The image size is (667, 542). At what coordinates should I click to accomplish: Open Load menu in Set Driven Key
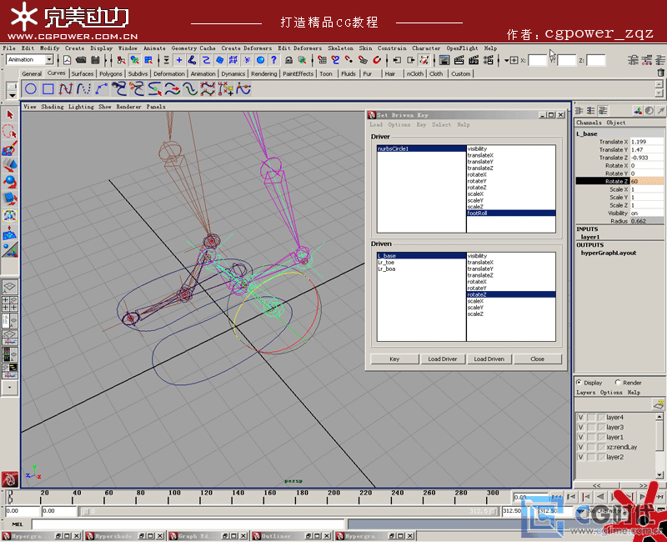coord(376,124)
